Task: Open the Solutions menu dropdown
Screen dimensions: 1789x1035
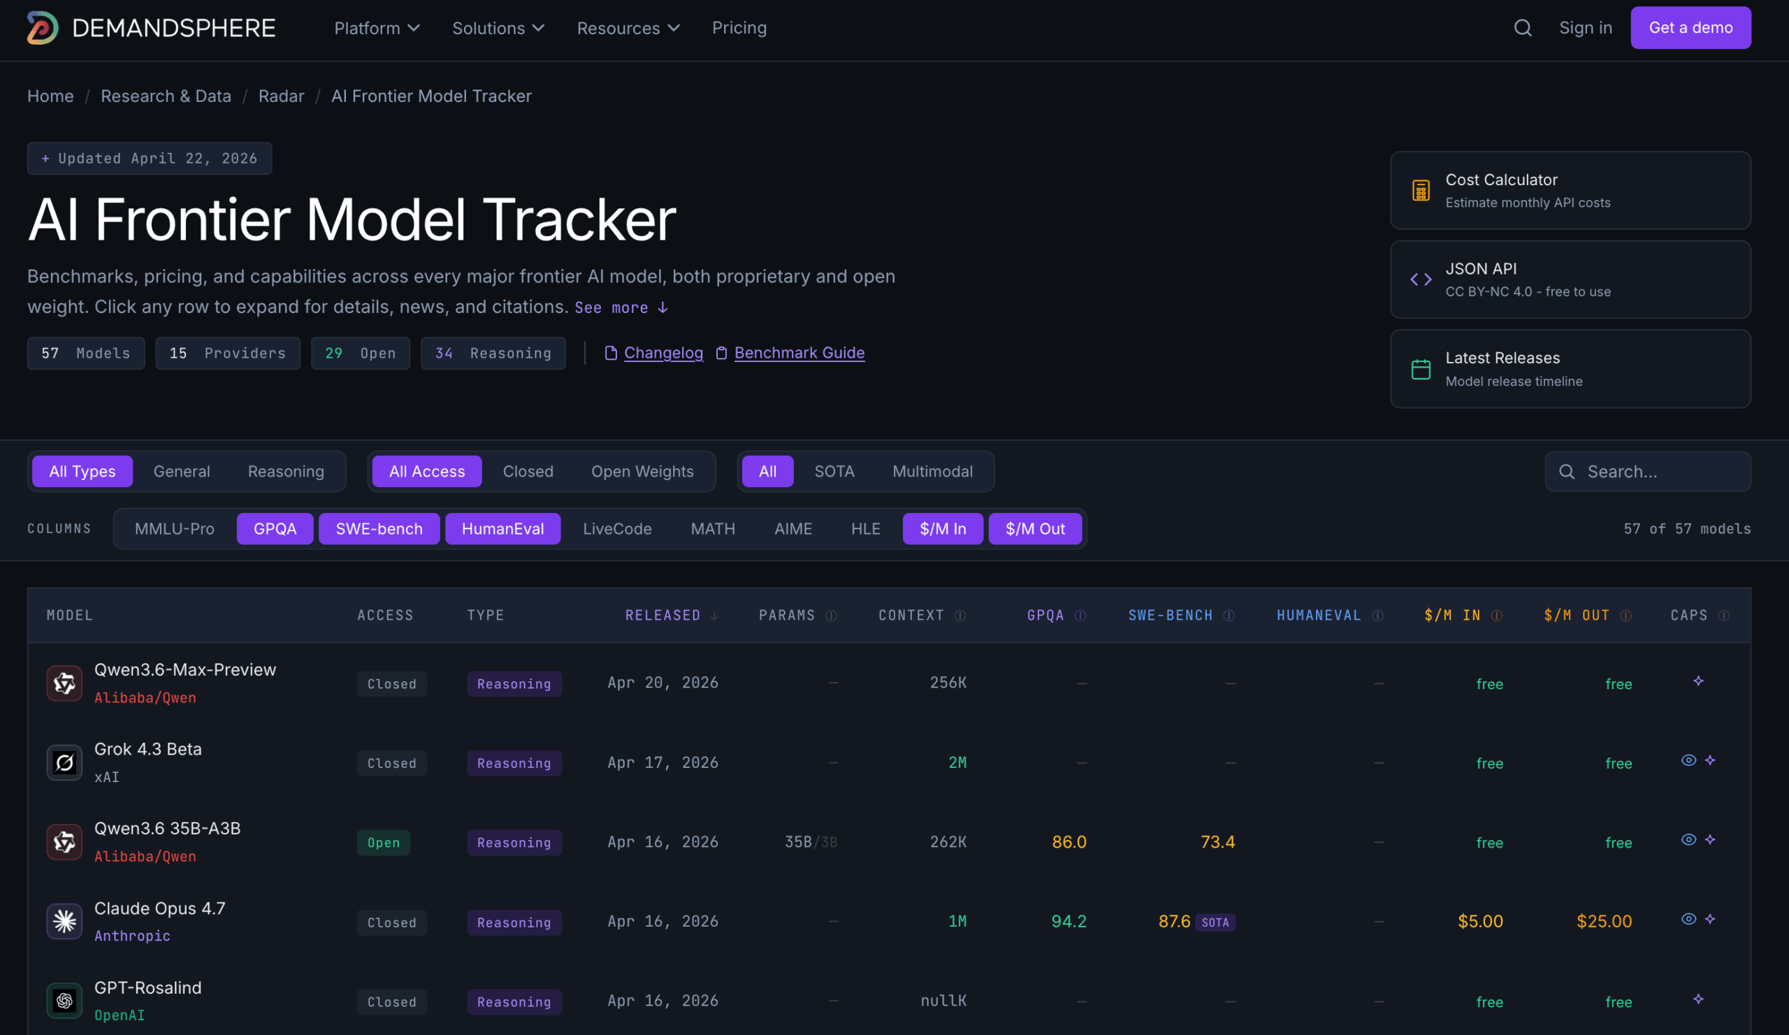Action: [x=498, y=28]
